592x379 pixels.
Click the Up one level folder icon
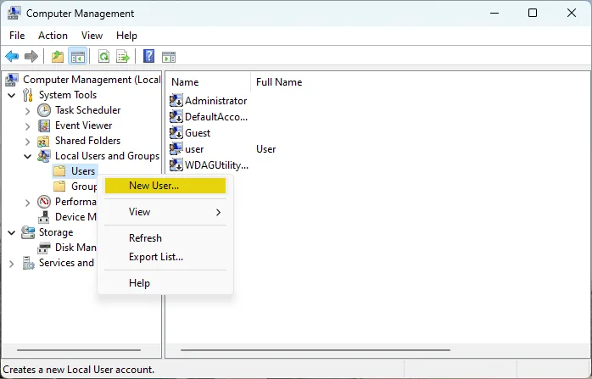tap(58, 57)
